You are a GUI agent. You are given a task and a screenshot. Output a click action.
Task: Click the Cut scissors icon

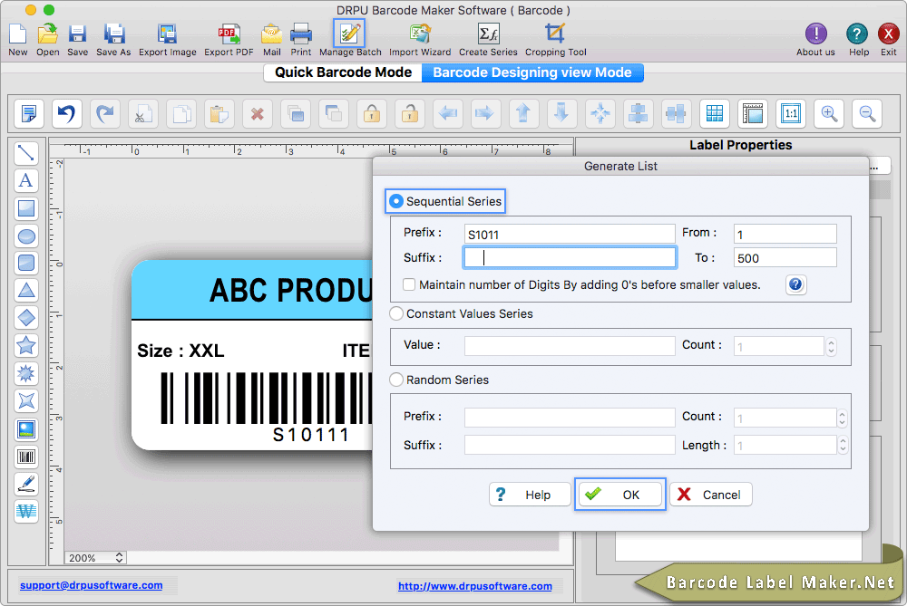pyautogui.click(x=143, y=113)
